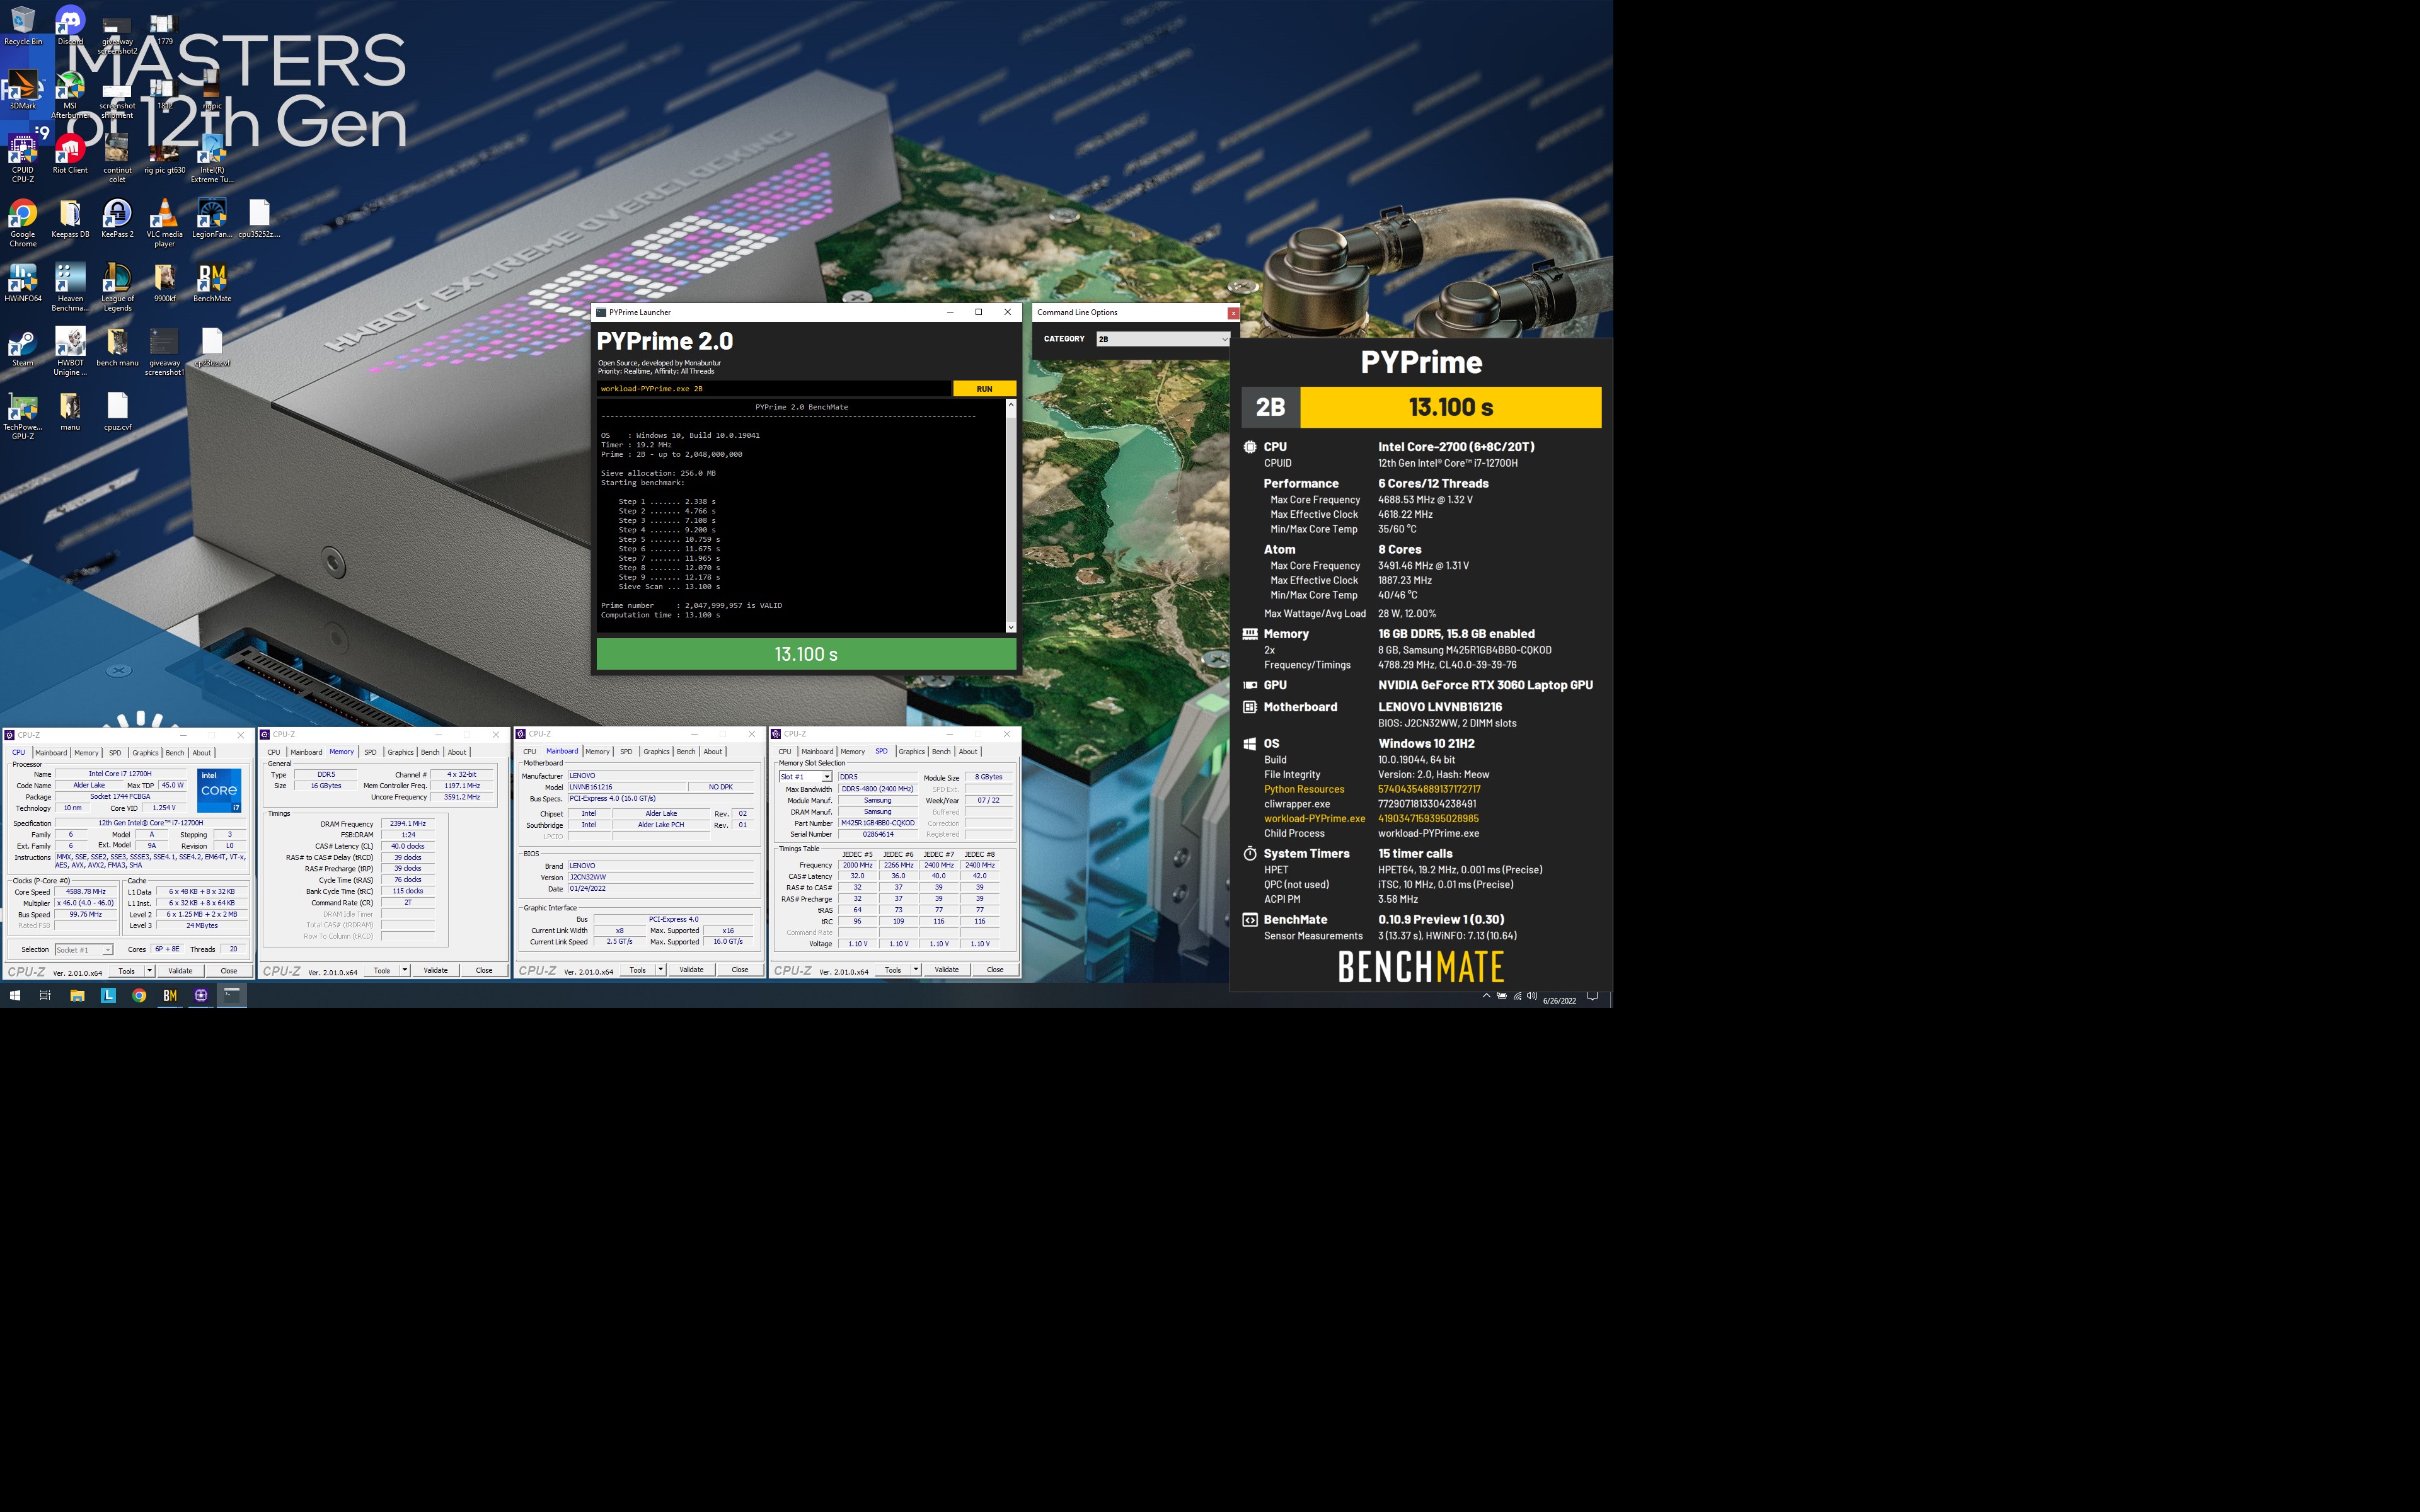Screen dimensions: 2420x1512
Task: Open File Explorer from the taskbar
Action: [77, 995]
